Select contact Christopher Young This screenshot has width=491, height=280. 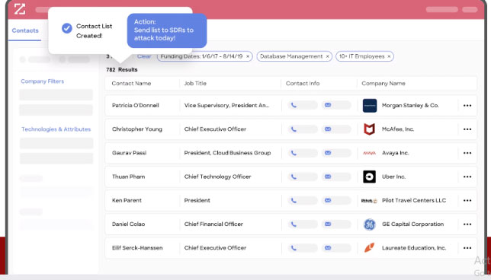[137, 129]
